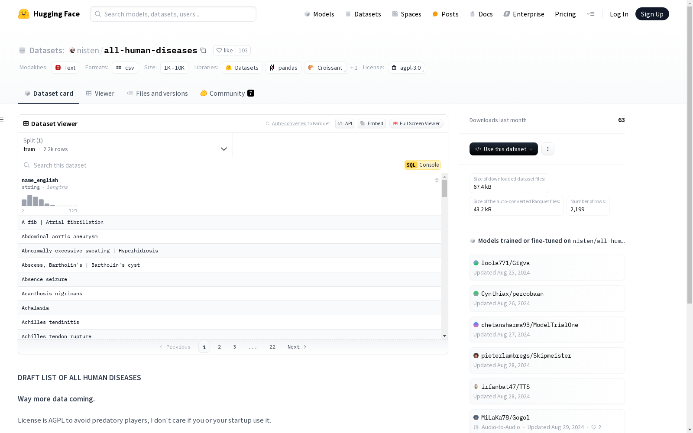Click the dataset viewer scroll up arrow
The image size is (693, 433).
point(444,177)
